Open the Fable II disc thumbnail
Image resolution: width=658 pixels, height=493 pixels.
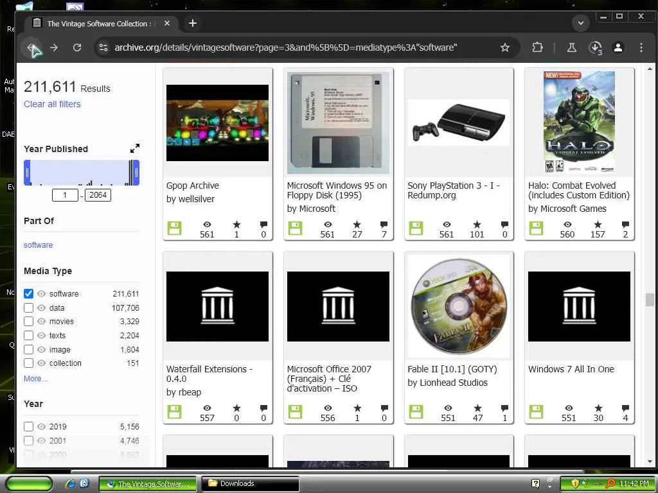459,306
